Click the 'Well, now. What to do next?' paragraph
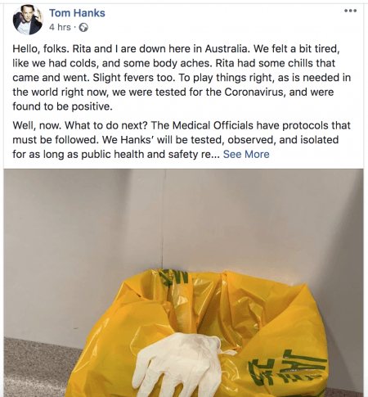The image size is (368, 397). [x=182, y=140]
